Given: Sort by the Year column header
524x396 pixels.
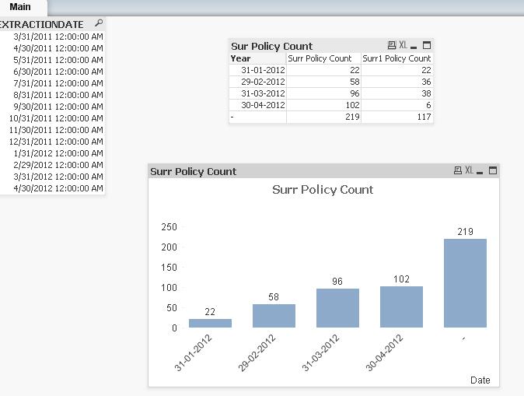Looking at the screenshot, I should 257,58.
